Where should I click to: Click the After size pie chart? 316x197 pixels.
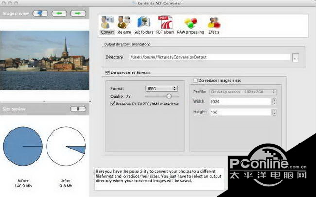tap(66, 146)
